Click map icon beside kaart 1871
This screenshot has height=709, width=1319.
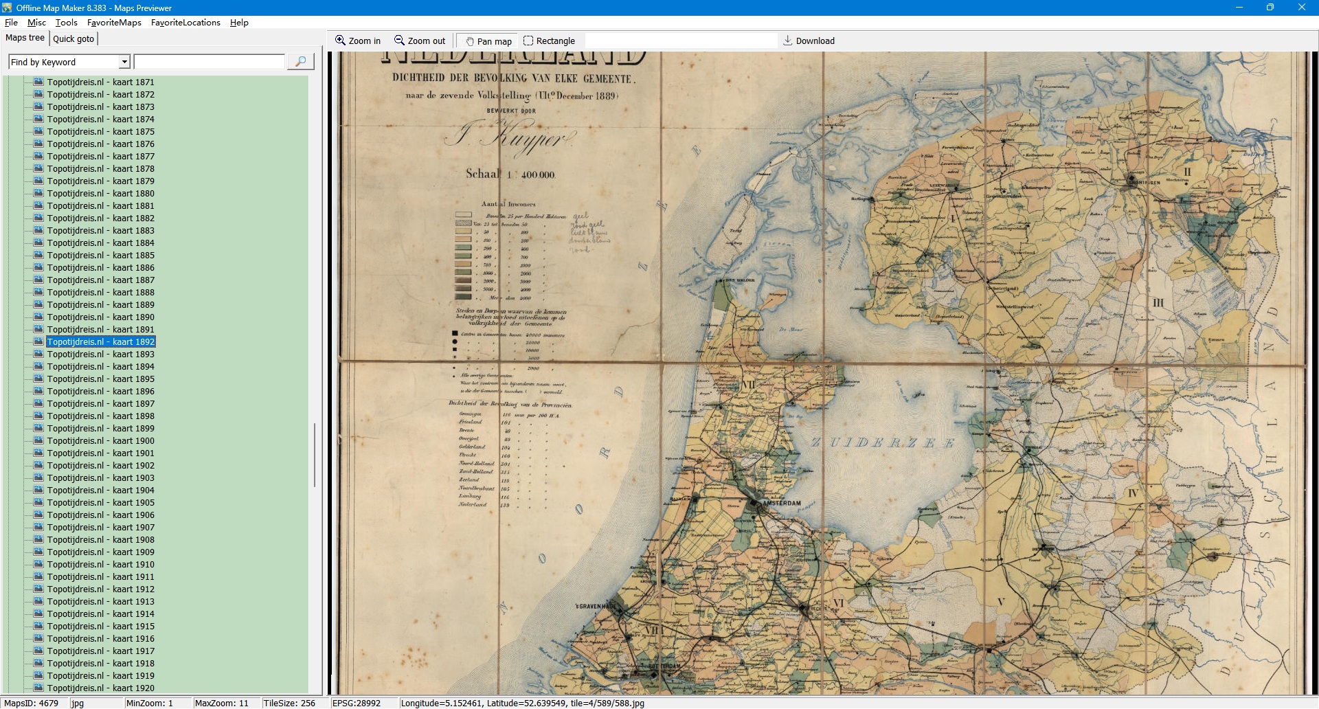point(38,82)
